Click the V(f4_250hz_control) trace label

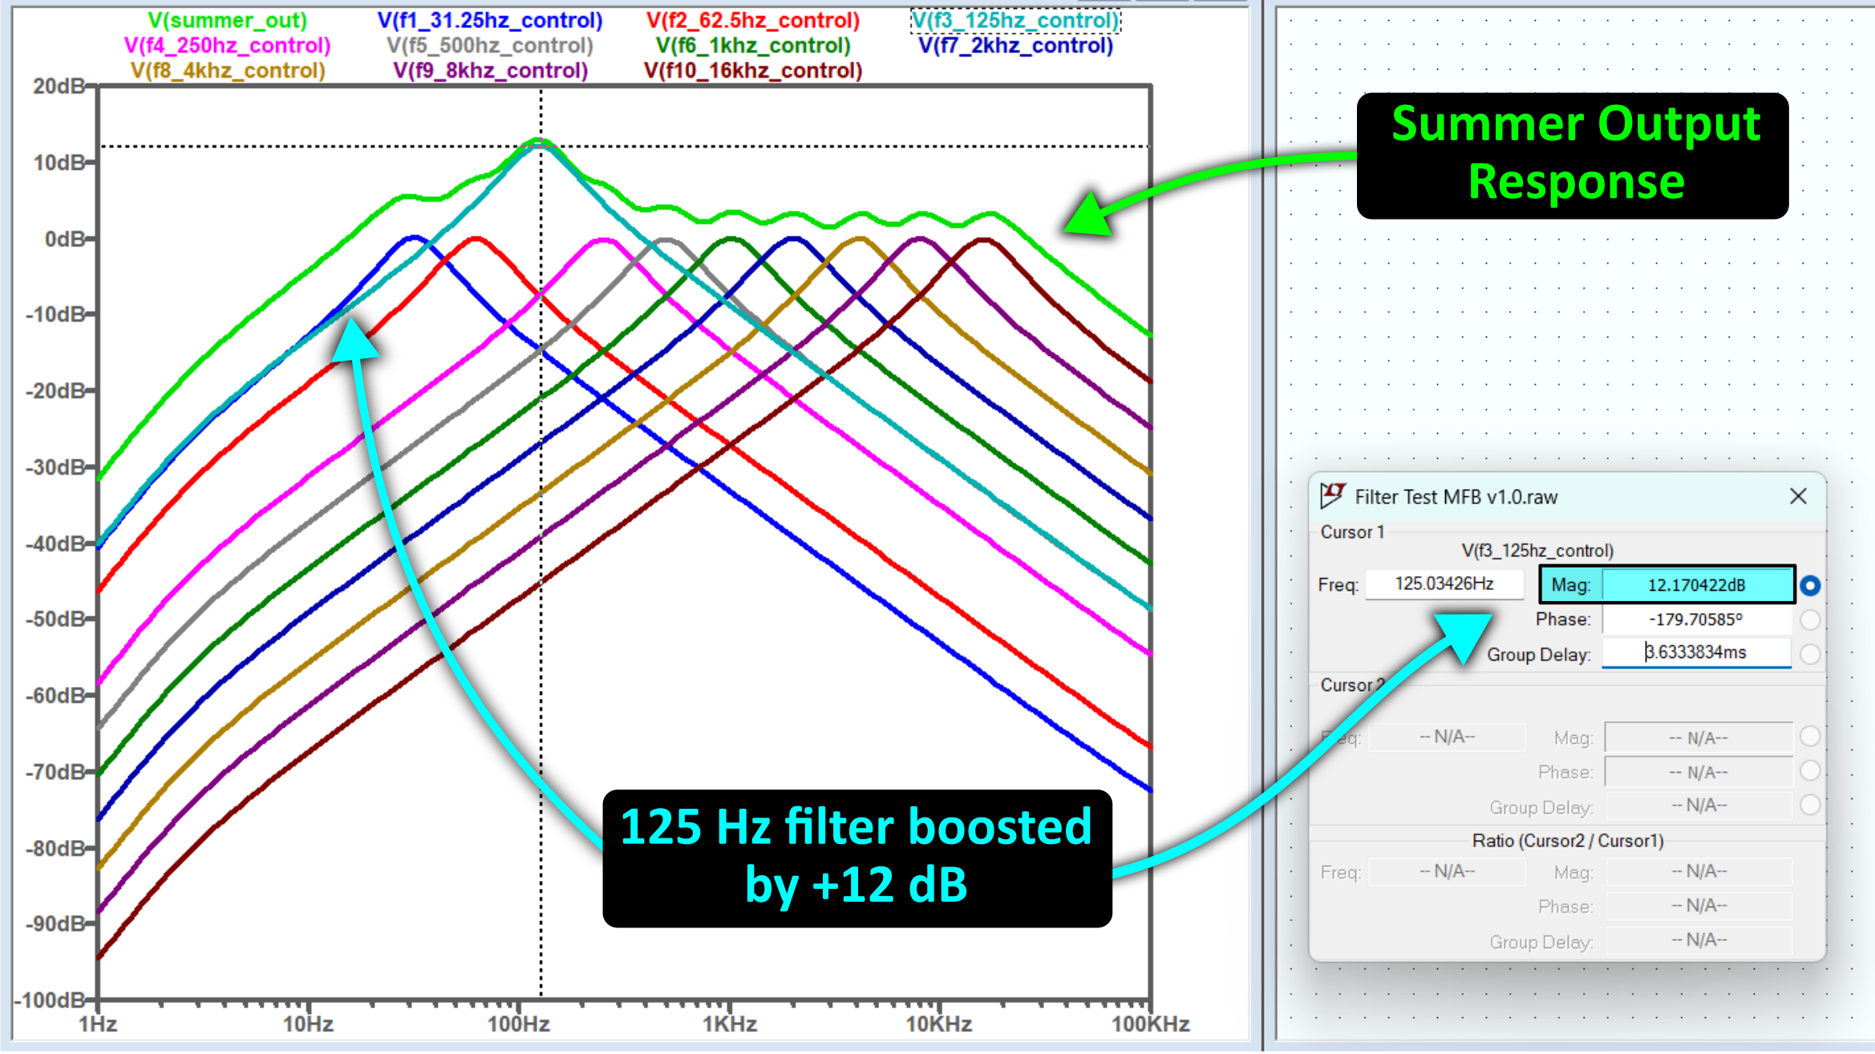[x=228, y=46]
